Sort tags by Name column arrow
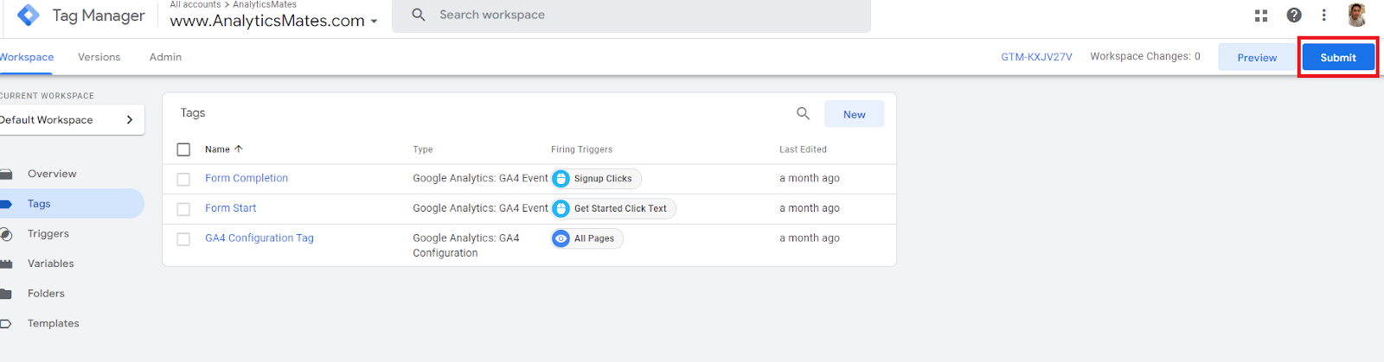This screenshot has height=362, width=1384. pos(239,149)
